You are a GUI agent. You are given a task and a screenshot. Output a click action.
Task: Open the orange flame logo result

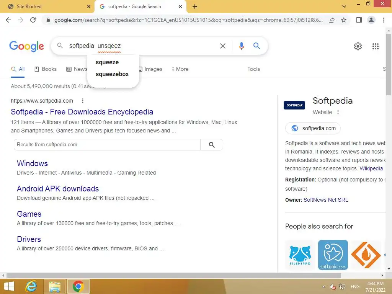[x=366, y=255]
